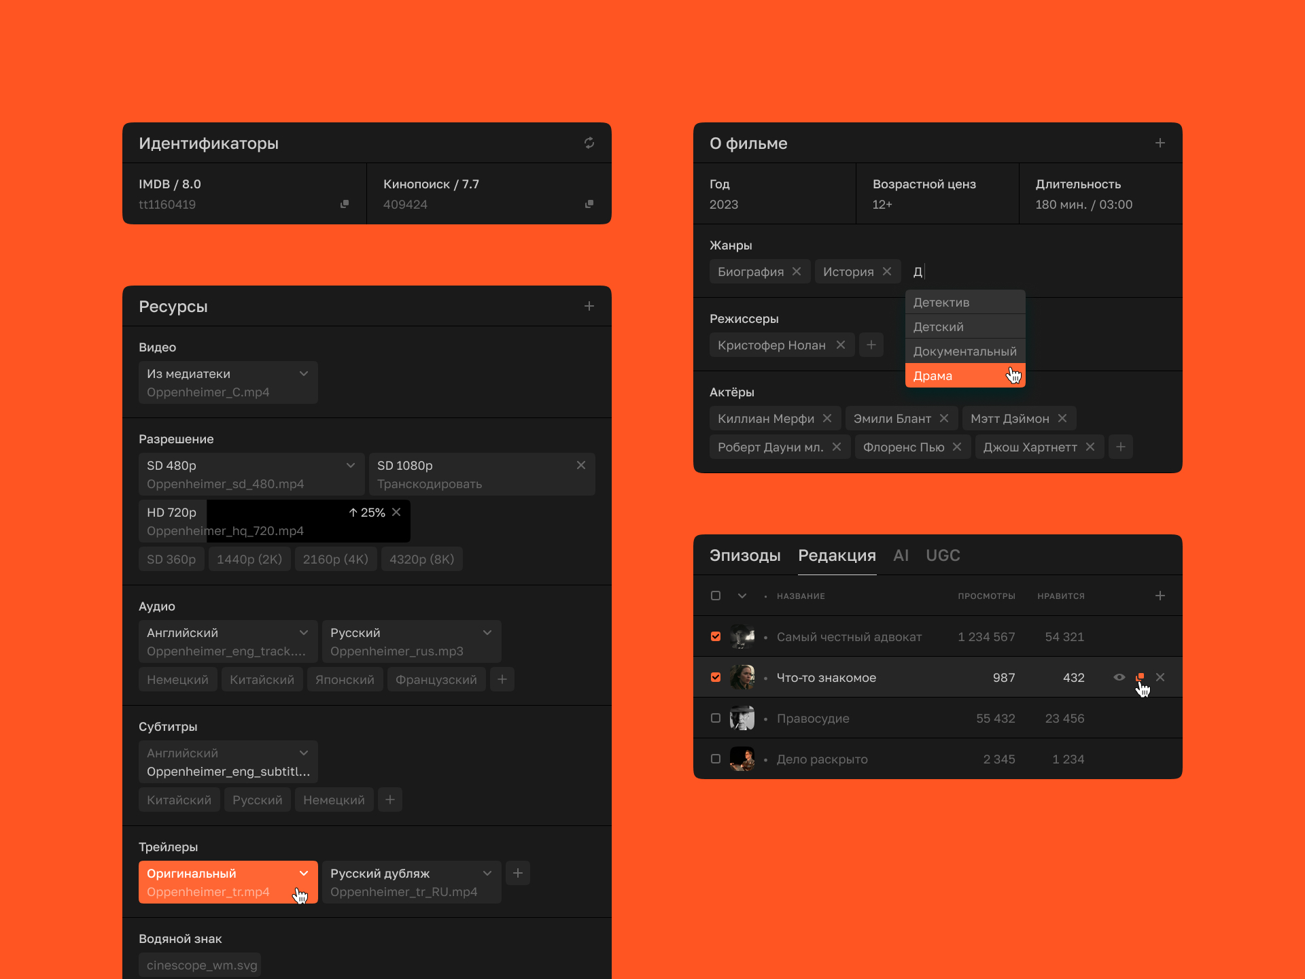The image size is (1305, 979).
Task: Toggle visibility eye for Что-то знакомое
Action: pos(1119,677)
